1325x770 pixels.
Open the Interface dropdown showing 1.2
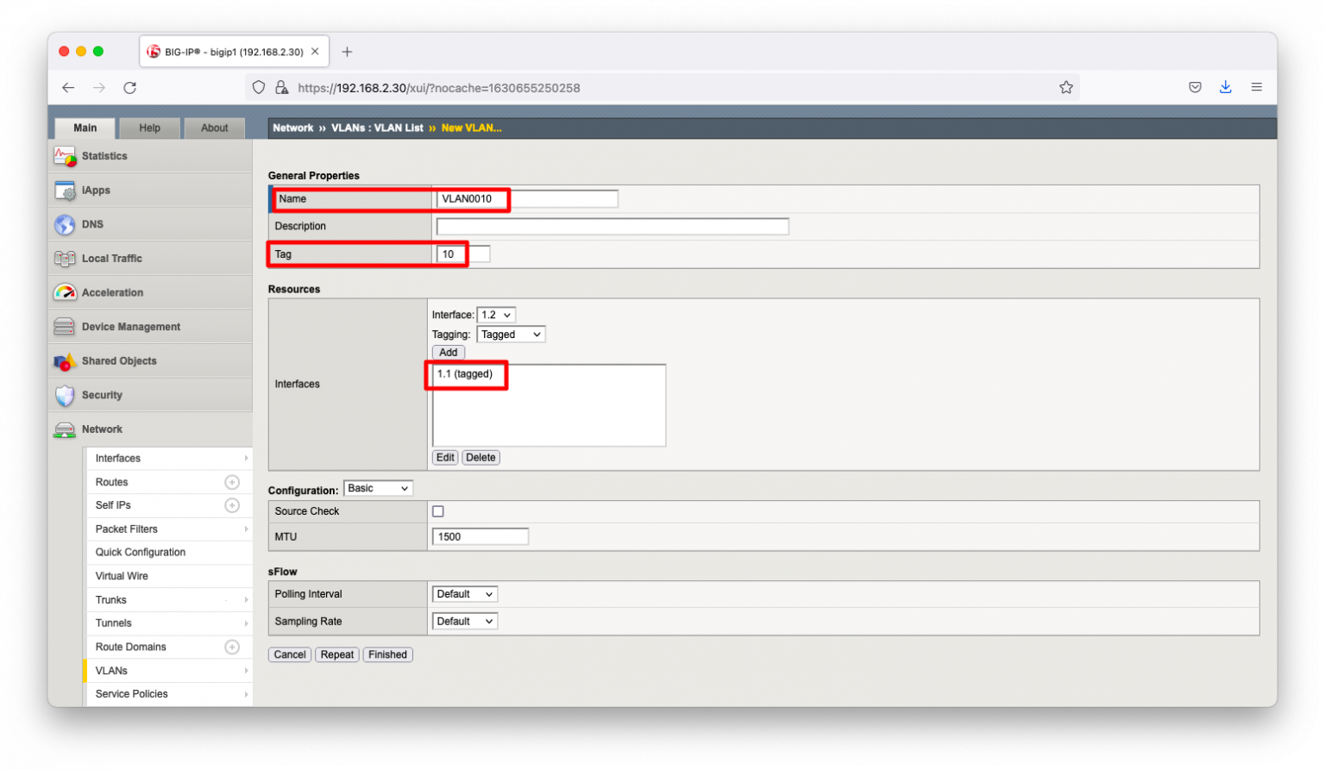496,315
